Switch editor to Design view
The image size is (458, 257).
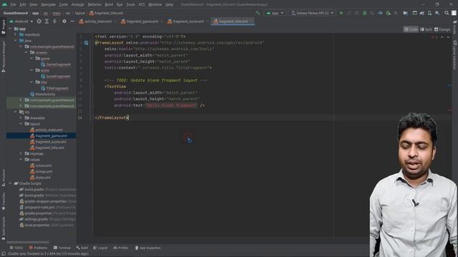point(442,29)
